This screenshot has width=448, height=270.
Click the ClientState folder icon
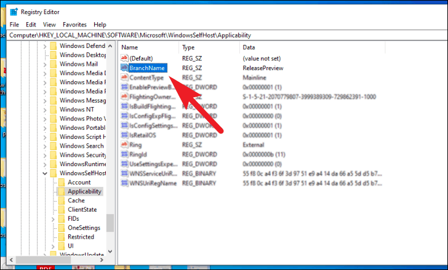pyautogui.click(x=62, y=210)
